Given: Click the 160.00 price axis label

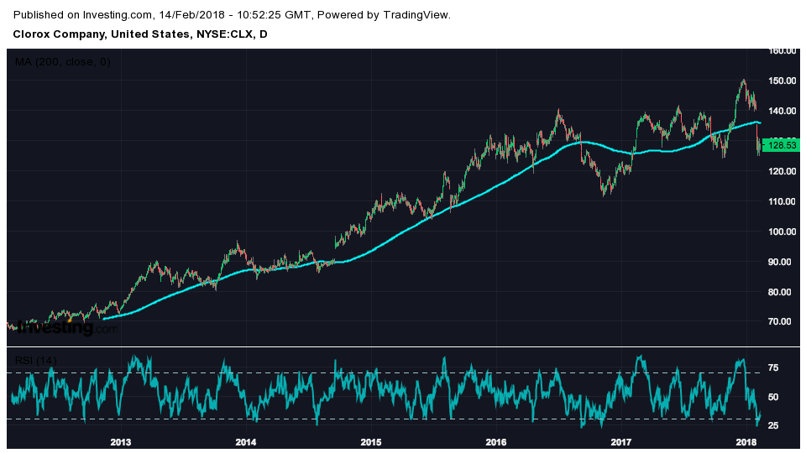Looking at the screenshot, I should [x=782, y=51].
